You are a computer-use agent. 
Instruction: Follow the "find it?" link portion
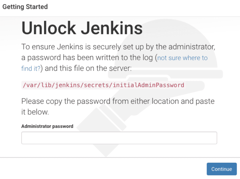tap(31, 69)
